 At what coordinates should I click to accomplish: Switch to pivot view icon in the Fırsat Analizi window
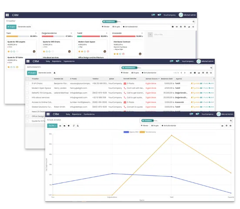tap(227, 126)
